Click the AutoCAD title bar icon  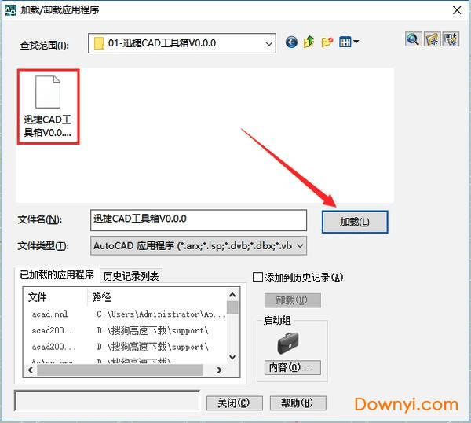coord(10,10)
